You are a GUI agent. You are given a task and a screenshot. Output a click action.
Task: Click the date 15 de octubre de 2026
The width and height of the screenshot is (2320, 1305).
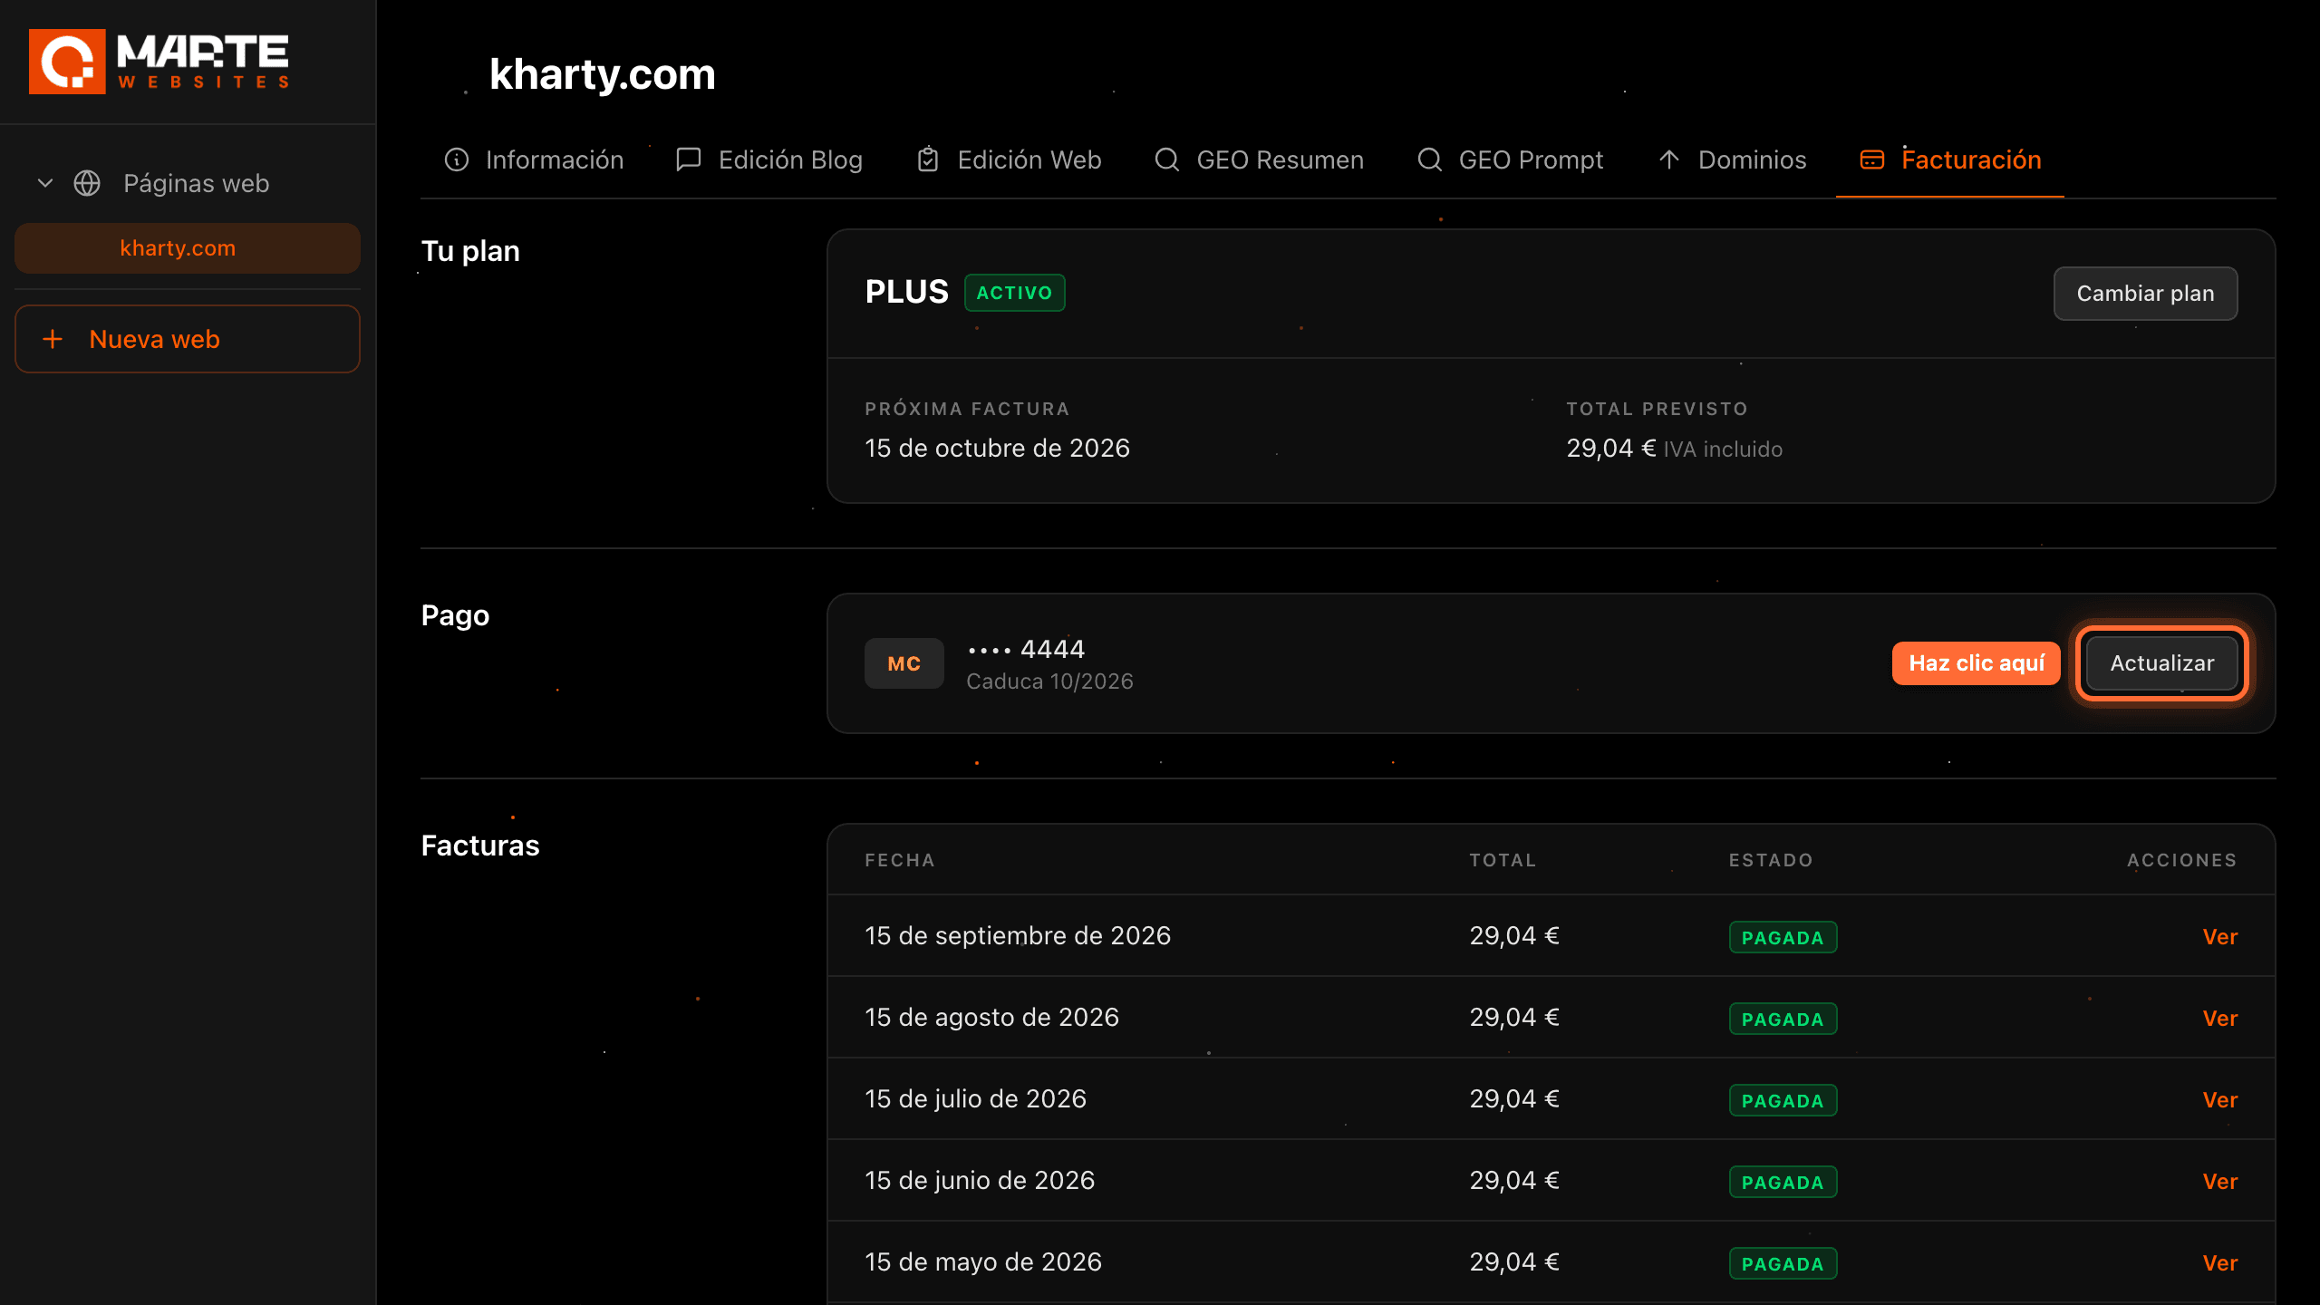point(997,448)
